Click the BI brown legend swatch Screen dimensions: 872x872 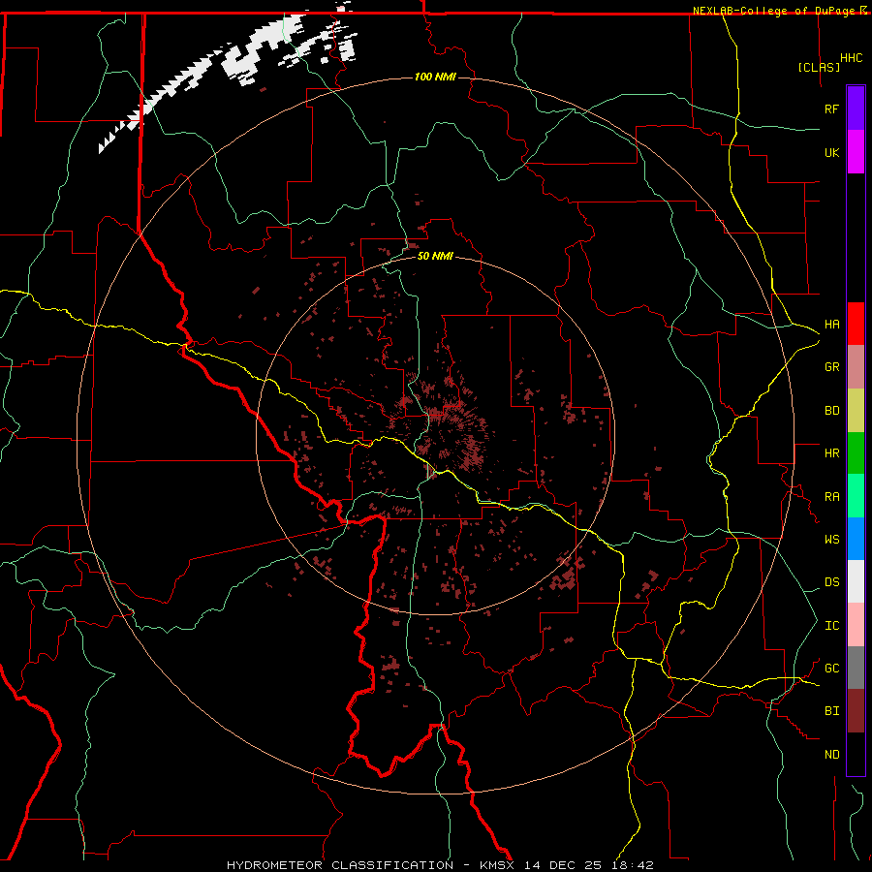point(856,711)
